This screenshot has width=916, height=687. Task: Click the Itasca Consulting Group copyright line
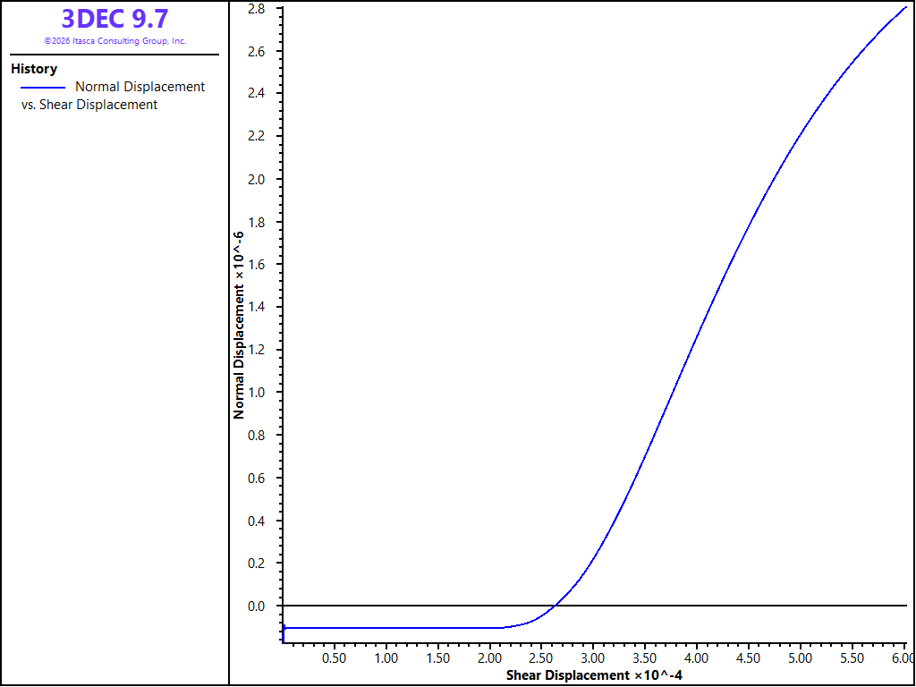[x=115, y=41]
